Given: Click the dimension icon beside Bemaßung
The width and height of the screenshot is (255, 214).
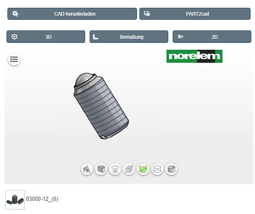Looking at the screenshot, I should [x=96, y=37].
